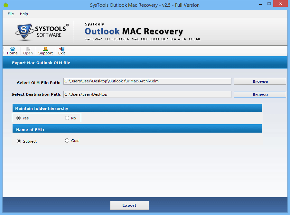Click the Home toolbar icon

point(12,51)
